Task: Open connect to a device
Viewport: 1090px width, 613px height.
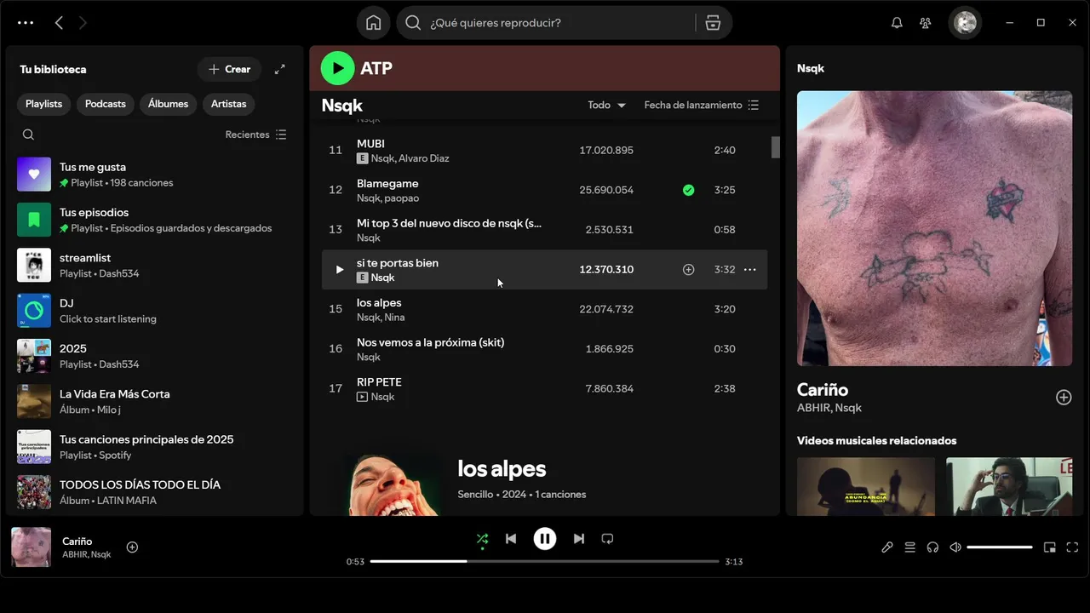Action: (x=932, y=547)
